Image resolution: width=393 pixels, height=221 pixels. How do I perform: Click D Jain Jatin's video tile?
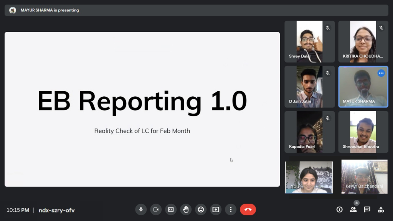point(309,87)
